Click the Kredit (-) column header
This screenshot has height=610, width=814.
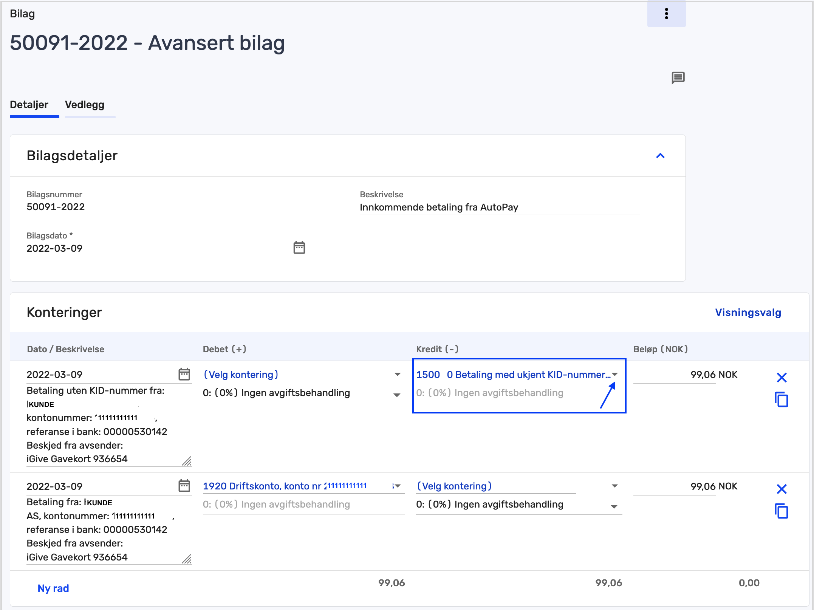pyautogui.click(x=437, y=349)
